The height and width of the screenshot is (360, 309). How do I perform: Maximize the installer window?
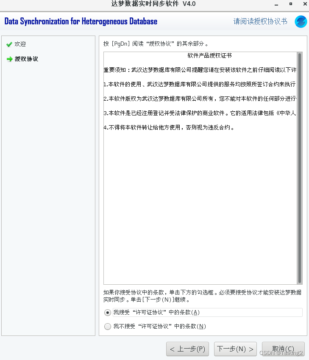pyautogui.click(x=291, y=4)
